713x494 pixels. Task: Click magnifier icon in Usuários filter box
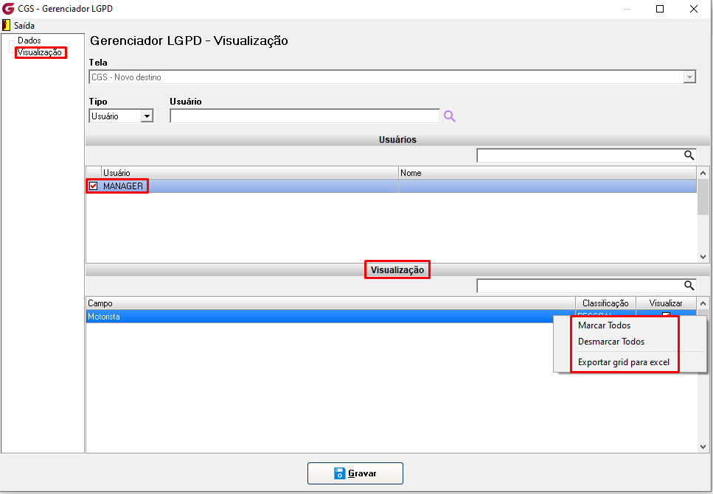point(689,155)
